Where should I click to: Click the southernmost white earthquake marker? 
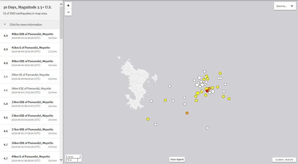coord(208,128)
